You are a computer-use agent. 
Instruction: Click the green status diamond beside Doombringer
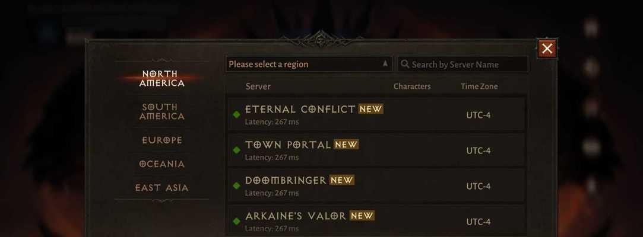point(236,186)
